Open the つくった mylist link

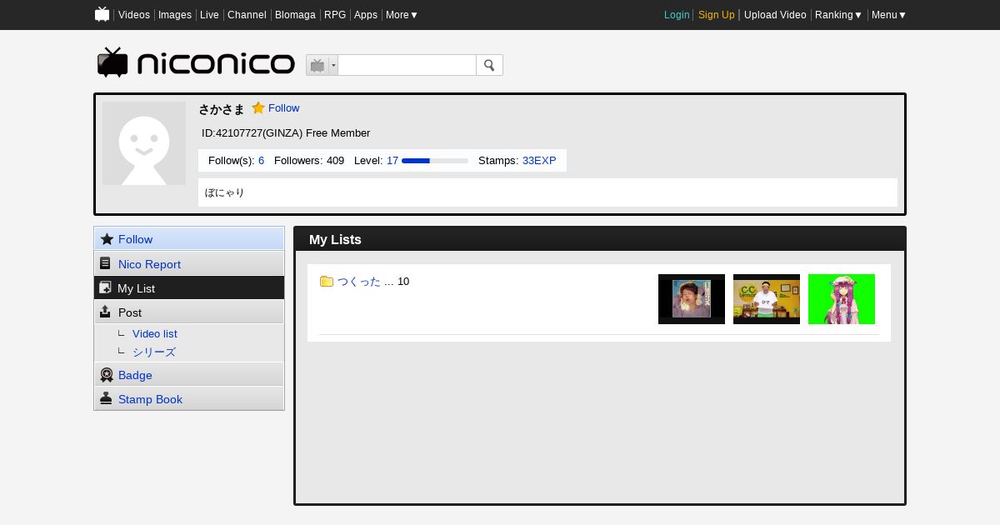[x=359, y=282]
